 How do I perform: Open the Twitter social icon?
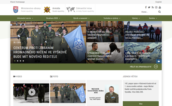(149, 7)
